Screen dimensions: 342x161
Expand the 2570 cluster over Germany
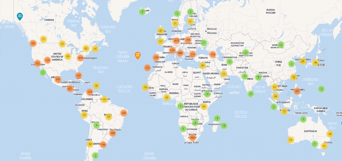coord(176,41)
